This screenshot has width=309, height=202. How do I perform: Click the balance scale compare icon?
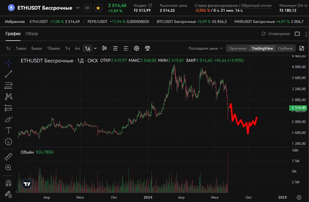(x=147, y=48)
